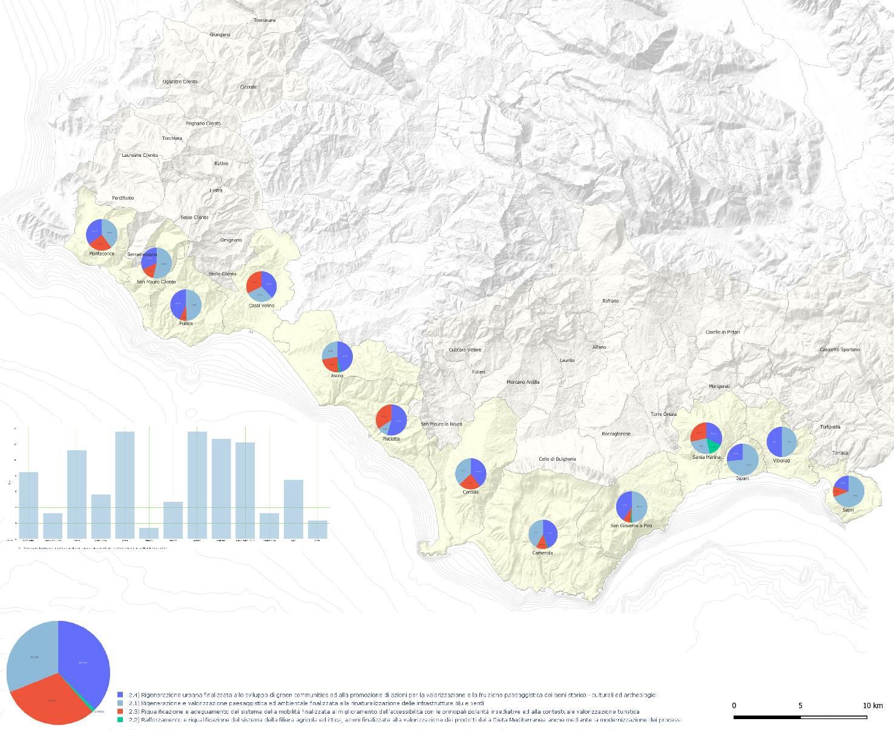Select the red 2.3 legend swatch
This screenshot has height=730, width=894.
tap(120, 712)
